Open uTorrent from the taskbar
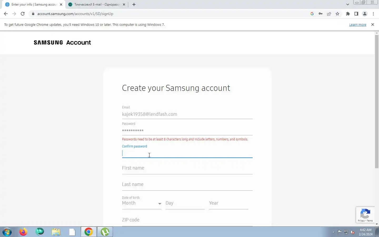This screenshot has height=237, width=379. pos(105,232)
